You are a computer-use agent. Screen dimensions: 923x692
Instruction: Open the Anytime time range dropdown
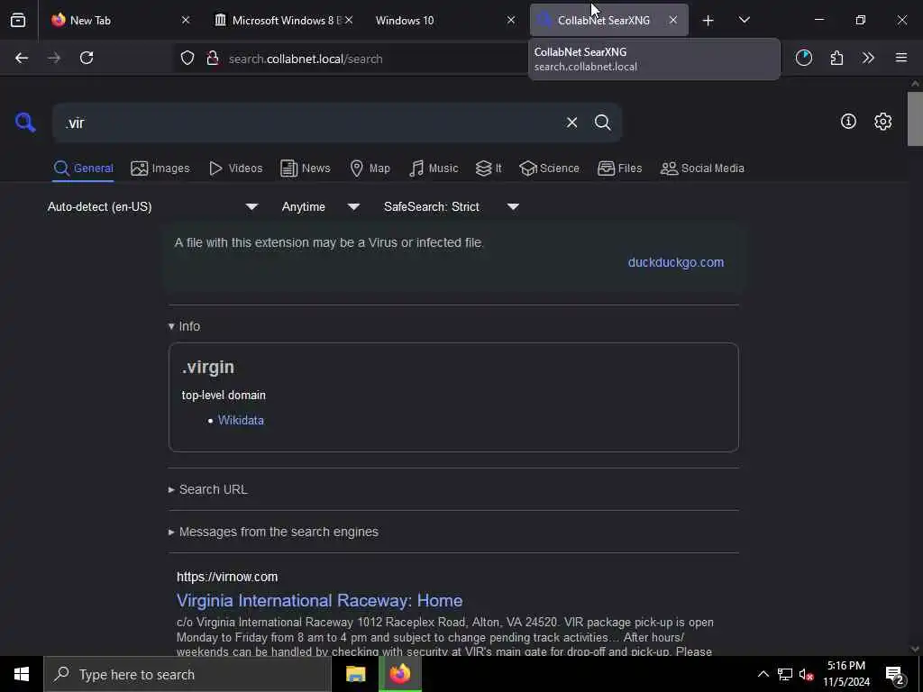[320, 206]
